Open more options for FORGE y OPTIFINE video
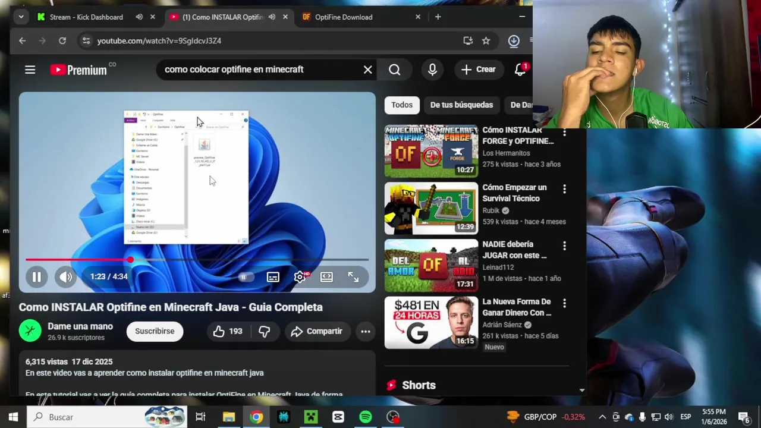 click(x=564, y=132)
